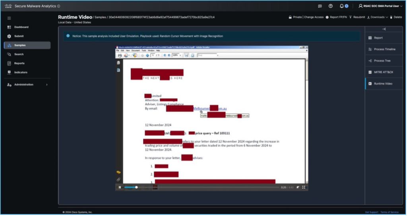The width and height of the screenshot is (407, 216).
Task: Open the MITRE ATT&CK view
Action: point(383,72)
